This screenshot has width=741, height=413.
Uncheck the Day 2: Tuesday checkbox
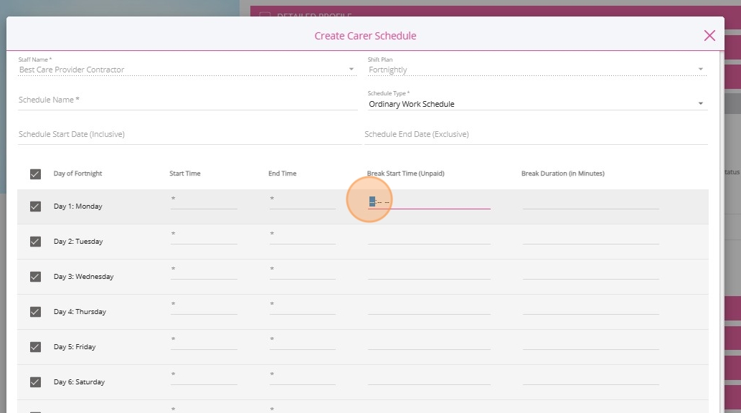coord(35,242)
